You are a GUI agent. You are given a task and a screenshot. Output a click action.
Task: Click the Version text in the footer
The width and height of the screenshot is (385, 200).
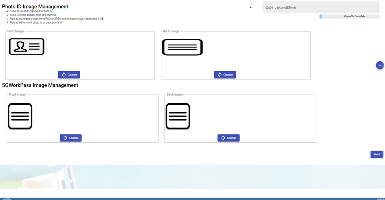tap(380, 199)
